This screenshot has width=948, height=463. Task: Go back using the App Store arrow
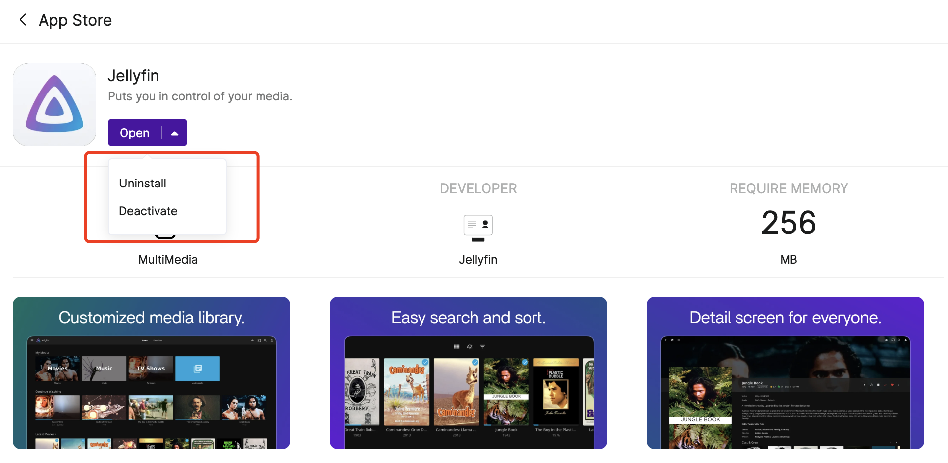coord(23,20)
